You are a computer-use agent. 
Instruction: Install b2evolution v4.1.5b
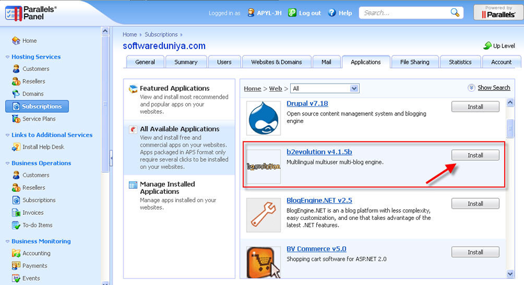tap(475, 156)
